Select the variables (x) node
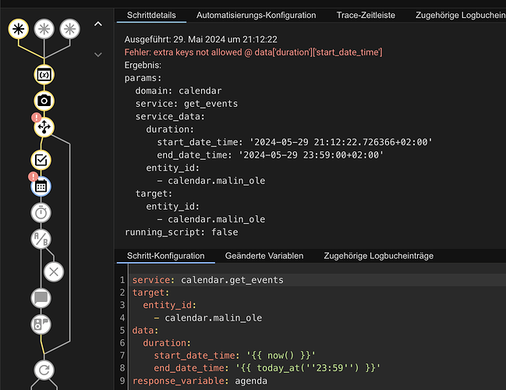This screenshot has height=390, width=506. (44, 75)
